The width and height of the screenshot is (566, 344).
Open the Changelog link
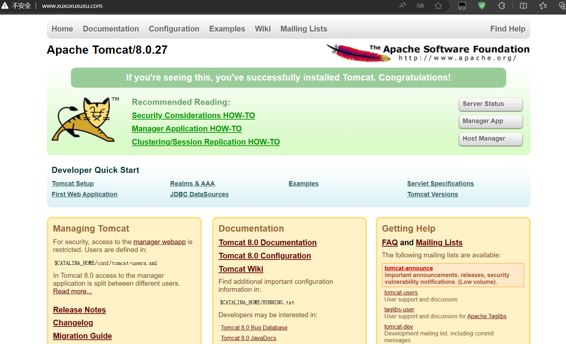73,323
